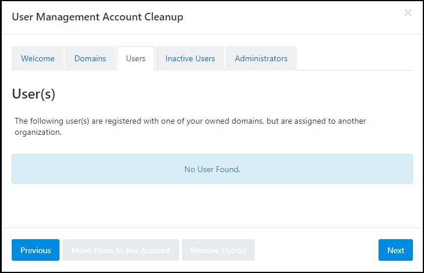Close the Account Cleanup dialog

[x=408, y=13]
